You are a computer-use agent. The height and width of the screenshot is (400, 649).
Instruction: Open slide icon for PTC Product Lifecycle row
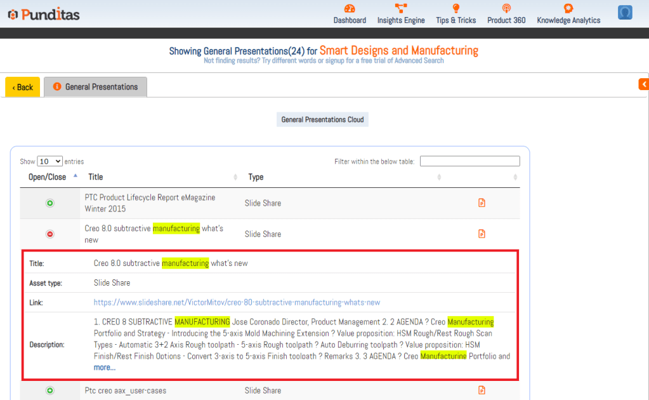[482, 203]
